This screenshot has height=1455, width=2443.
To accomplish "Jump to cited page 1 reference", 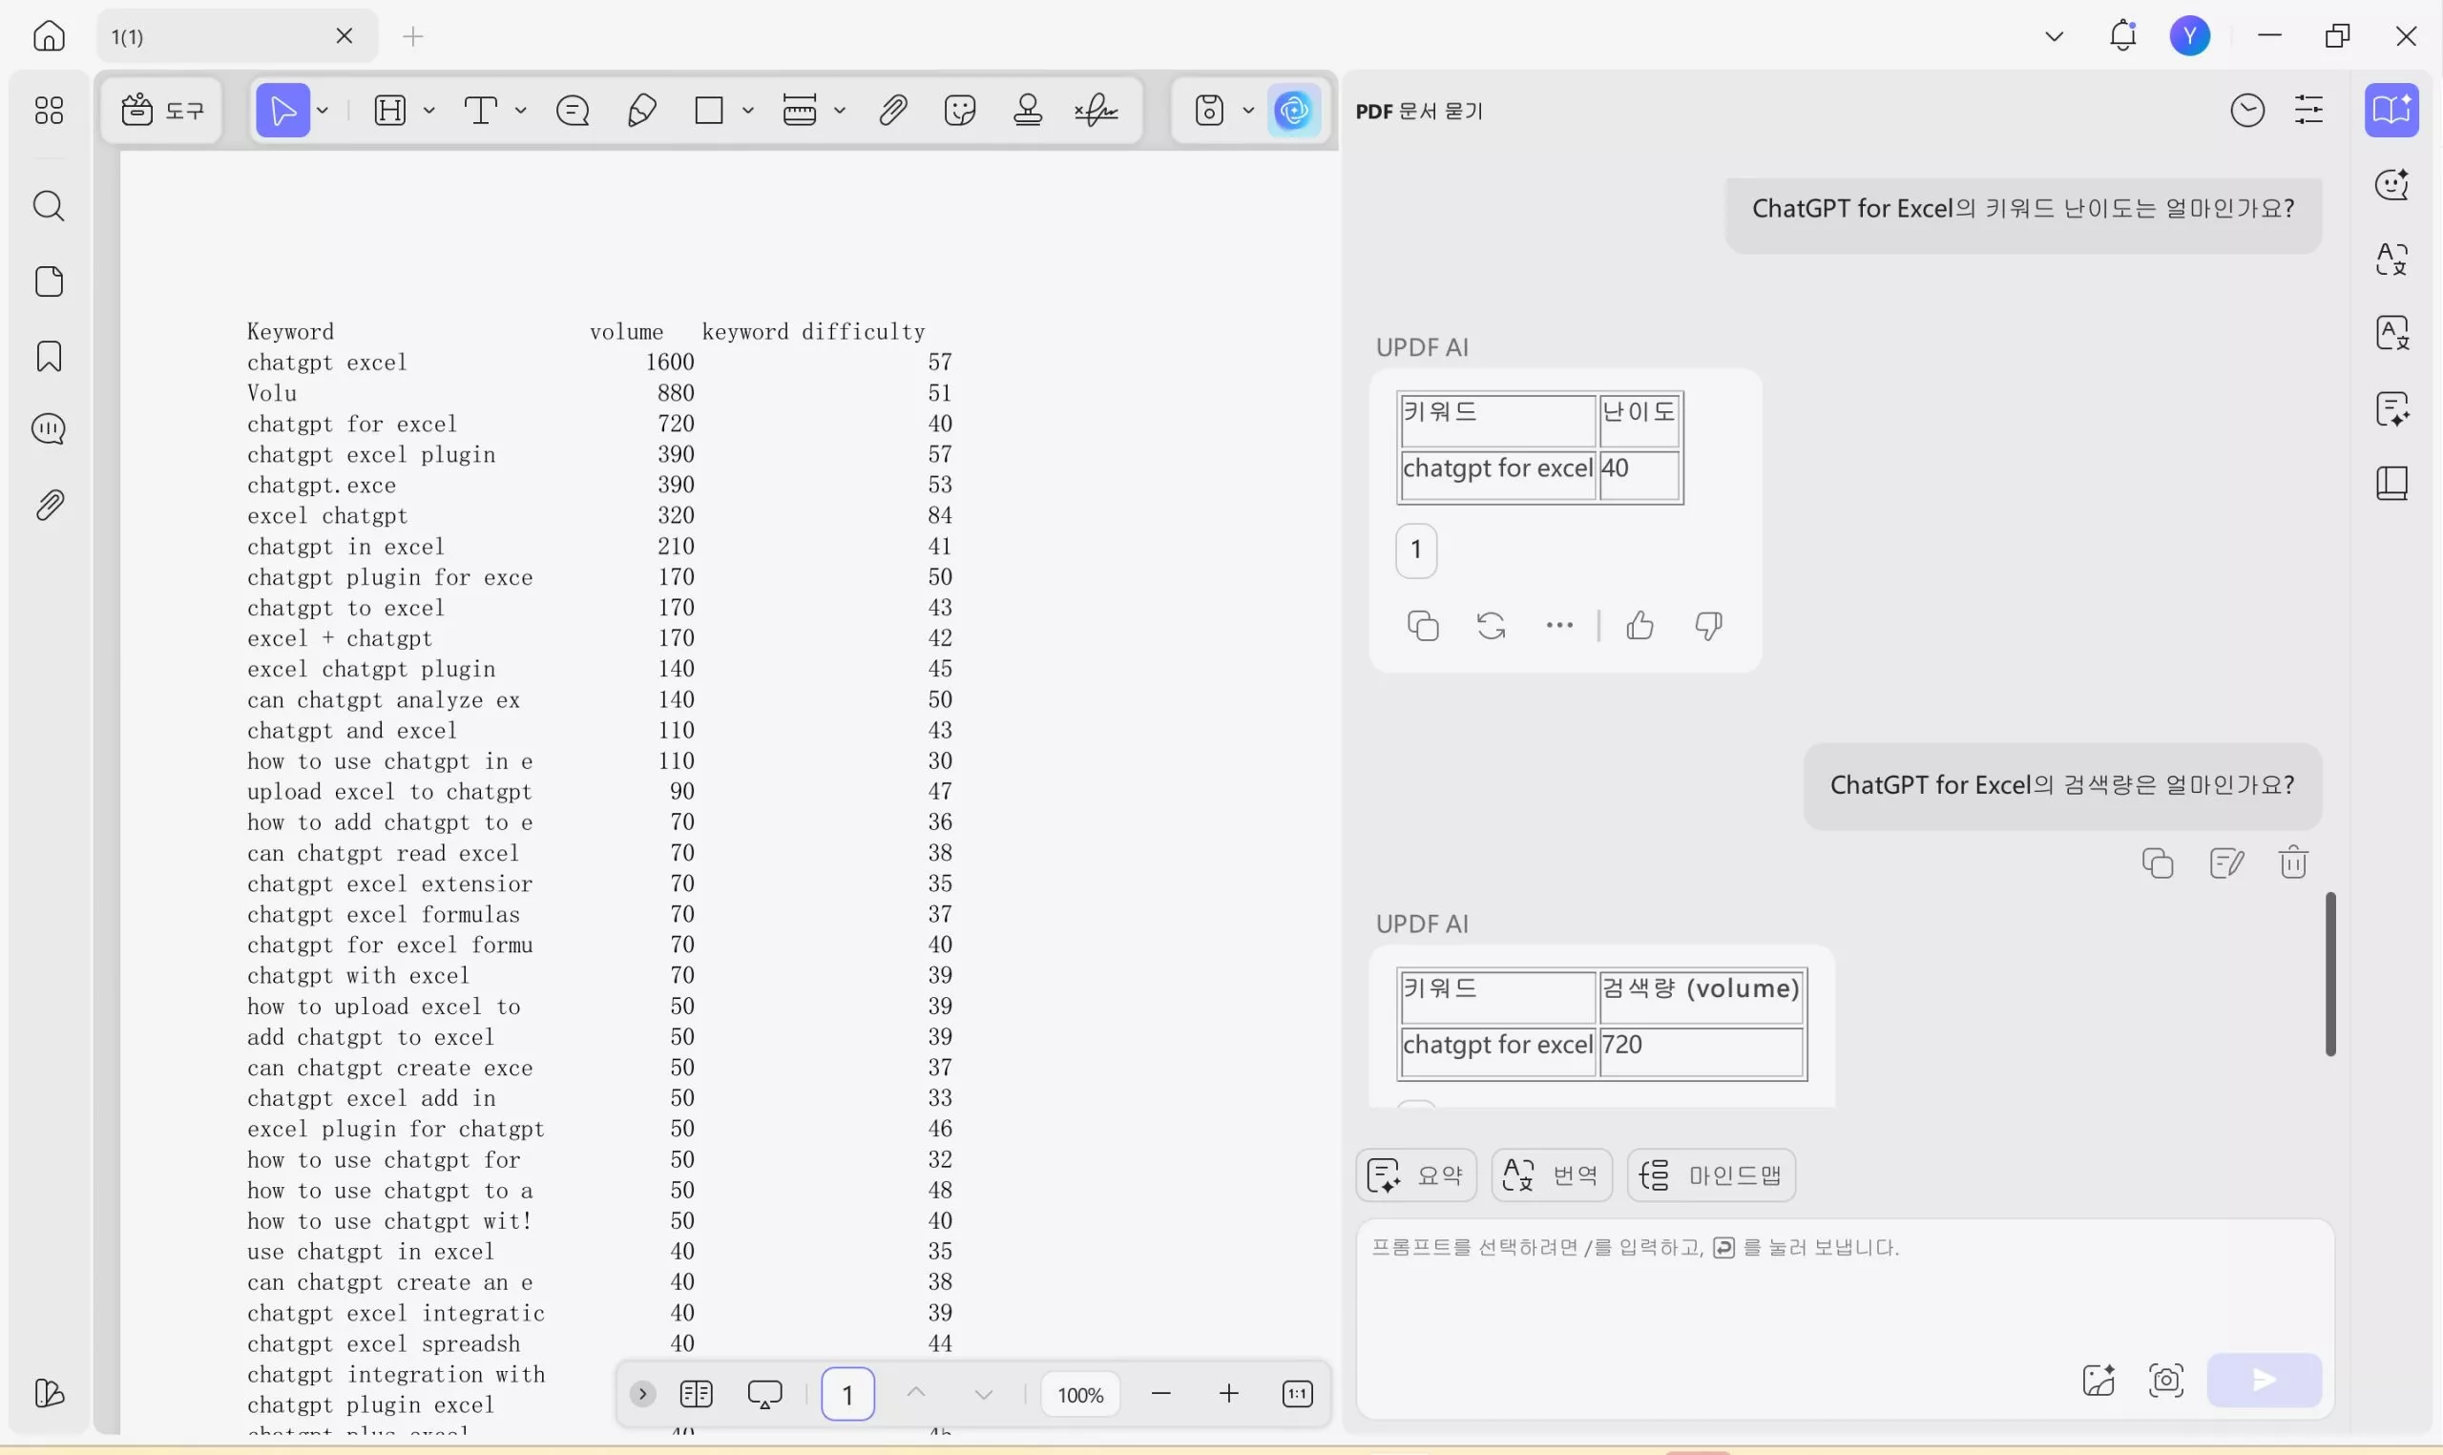I will (x=1416, y=550).
